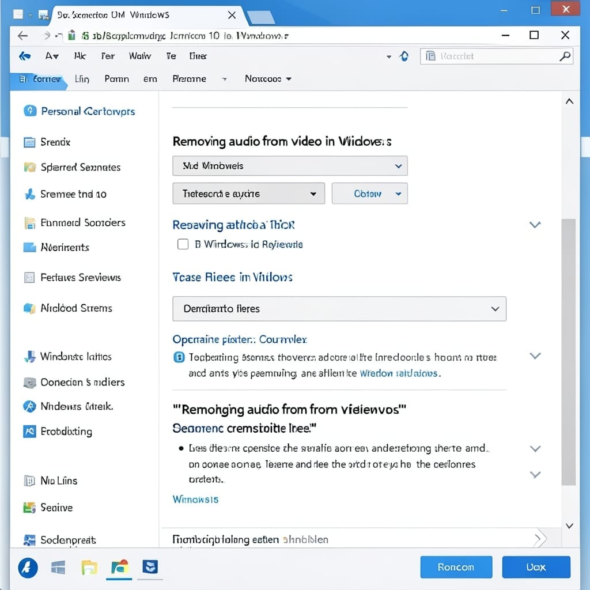Open the Tieteeord e aydre dropdown

click(249, 194)
